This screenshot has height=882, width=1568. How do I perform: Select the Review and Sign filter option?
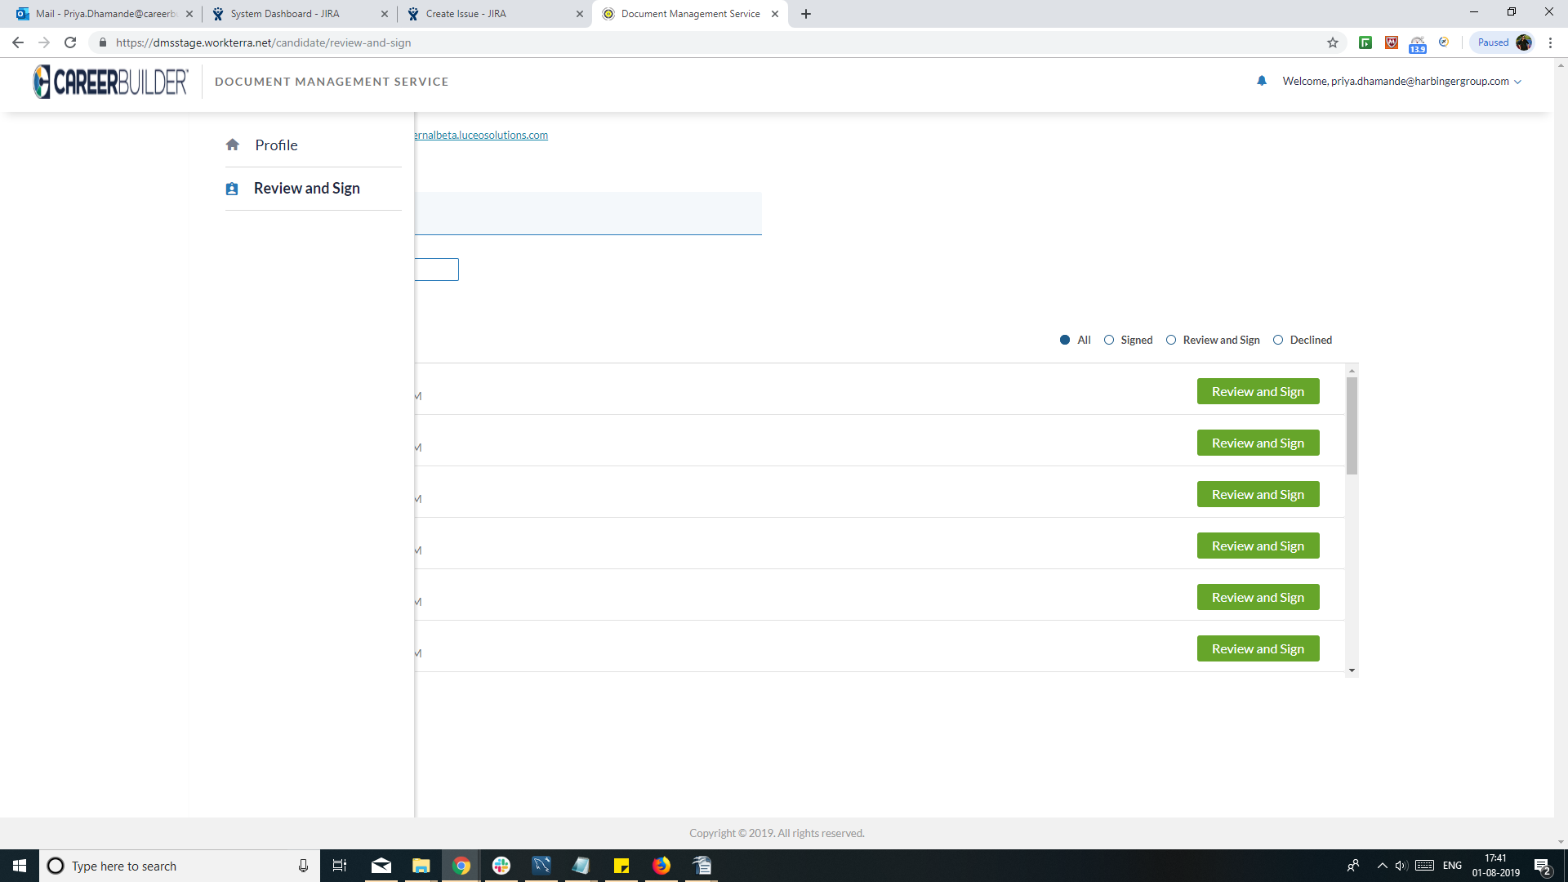click(x=1172, y=340)
